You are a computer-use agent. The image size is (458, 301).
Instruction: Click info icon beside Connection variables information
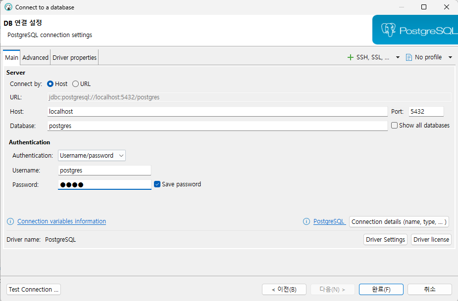(x=10, y=221)
